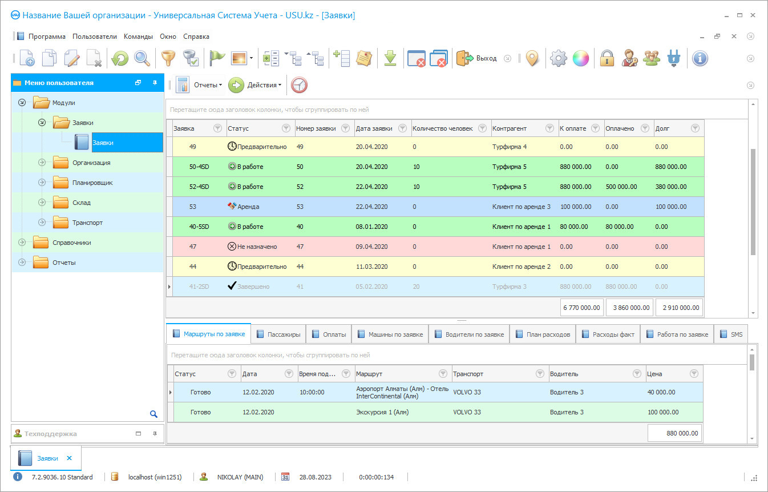
Task: Open the Окно menu
Action: [168, 36]
